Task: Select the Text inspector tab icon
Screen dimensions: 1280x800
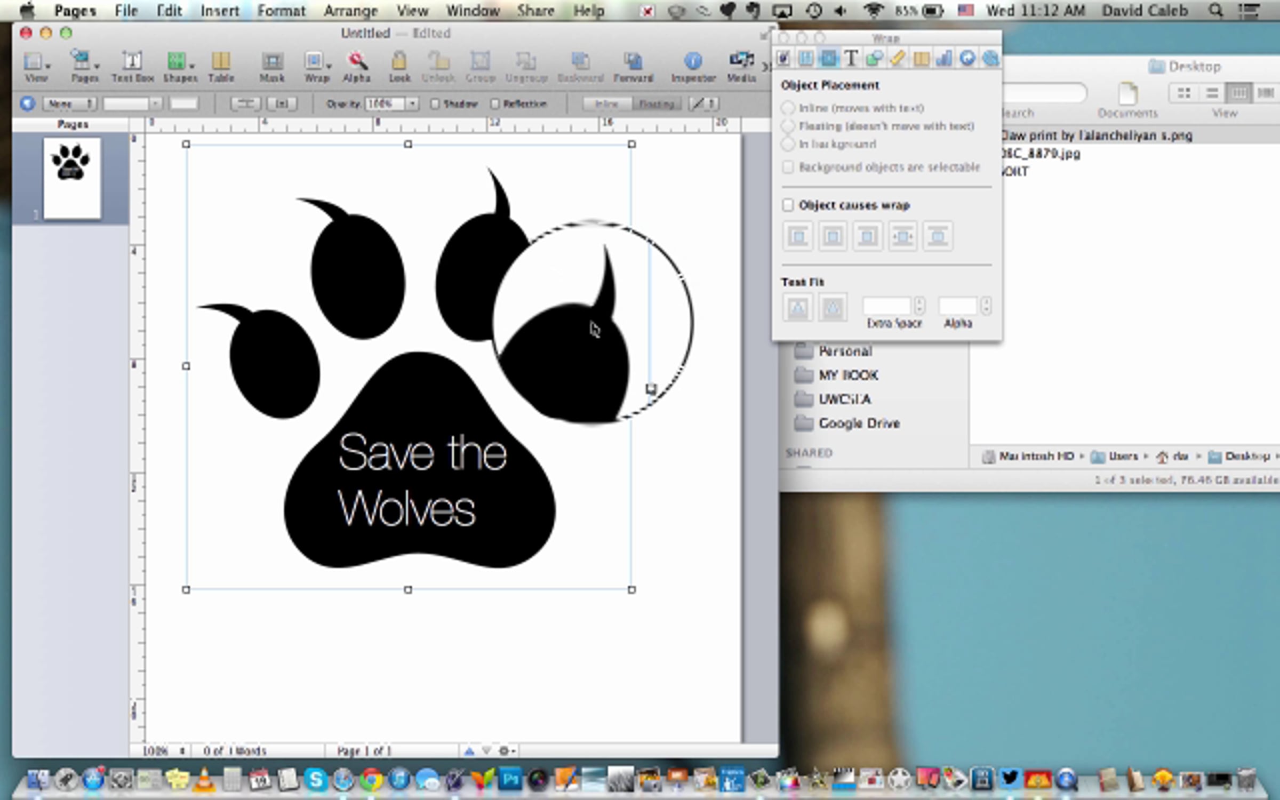Action: pos(851,58)
